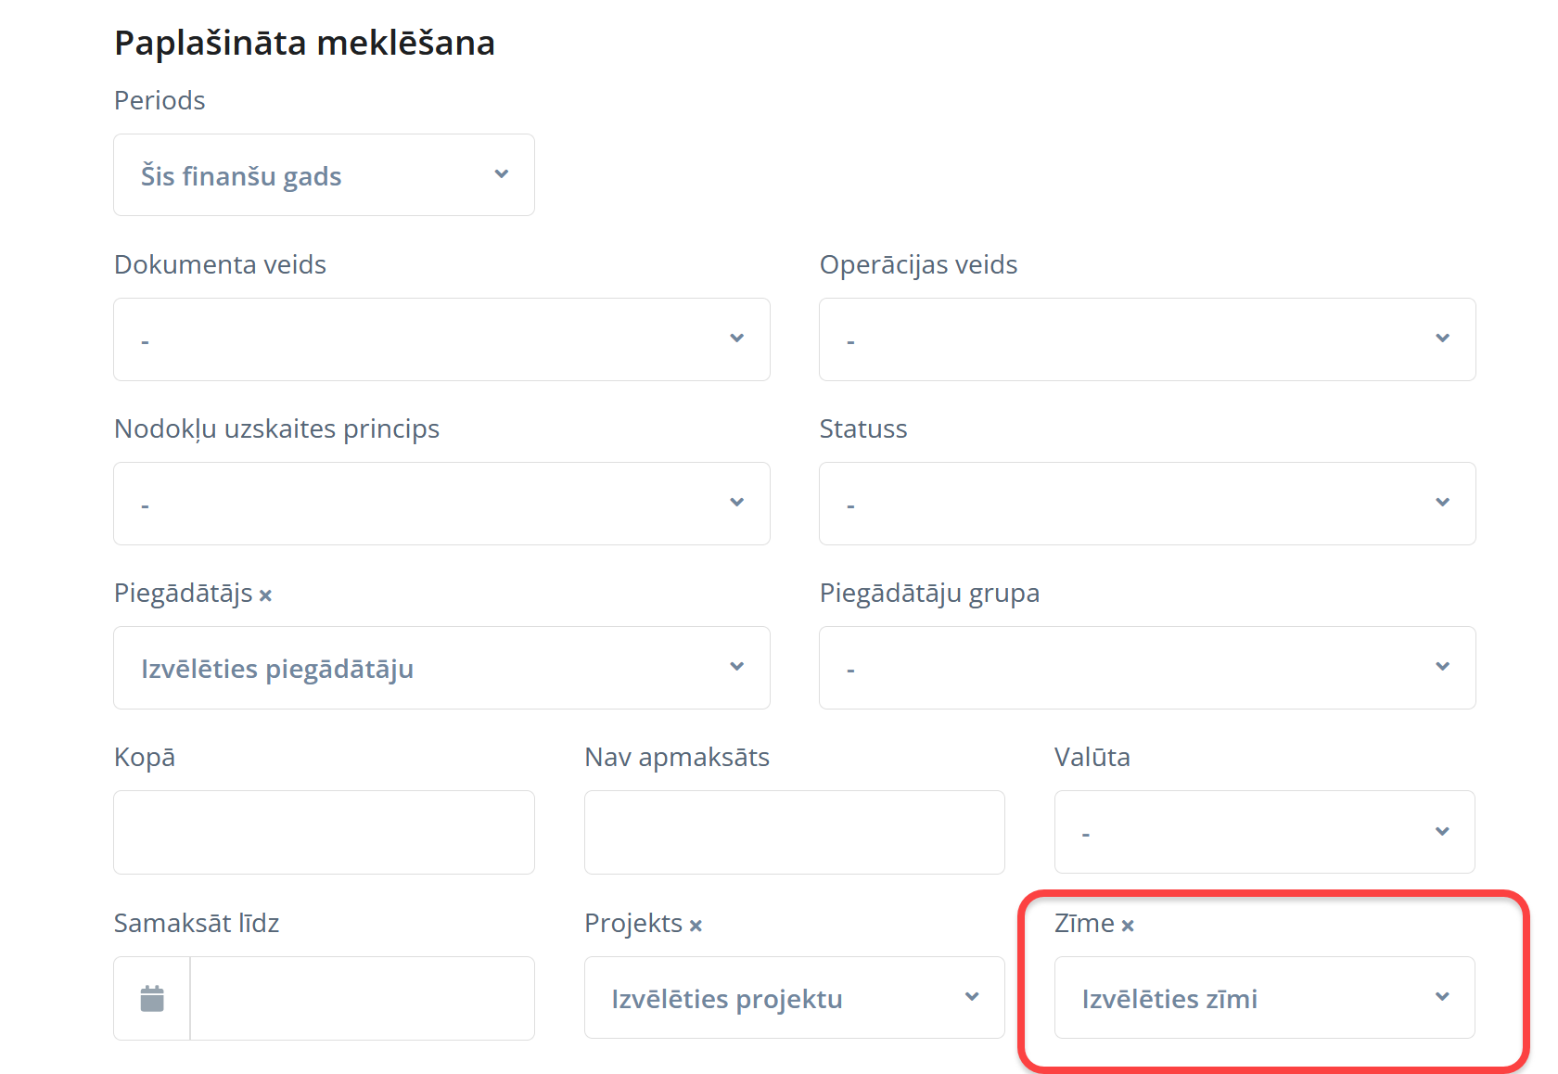Click the chevron arrow in Valūta field

1442,831
